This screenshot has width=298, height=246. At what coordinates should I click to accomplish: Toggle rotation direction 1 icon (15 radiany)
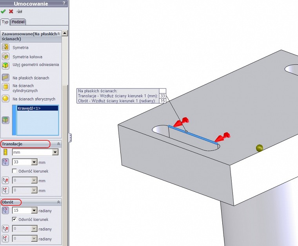pos(5,210)
